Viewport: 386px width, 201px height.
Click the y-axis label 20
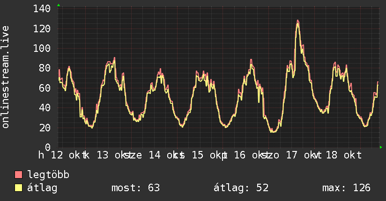45,128
